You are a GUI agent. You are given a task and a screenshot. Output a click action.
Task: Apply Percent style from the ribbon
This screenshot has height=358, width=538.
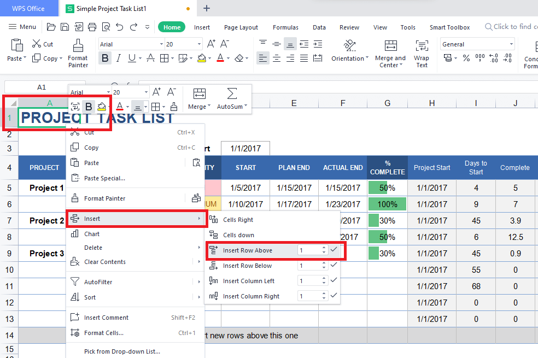466,58
